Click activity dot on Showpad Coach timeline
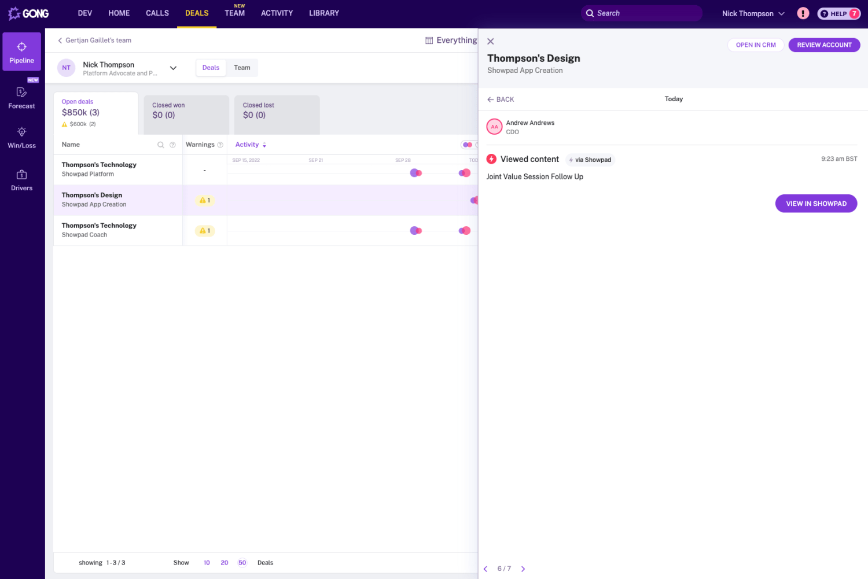Viewport: 868px width, 579px height. (x=415, y=231)
